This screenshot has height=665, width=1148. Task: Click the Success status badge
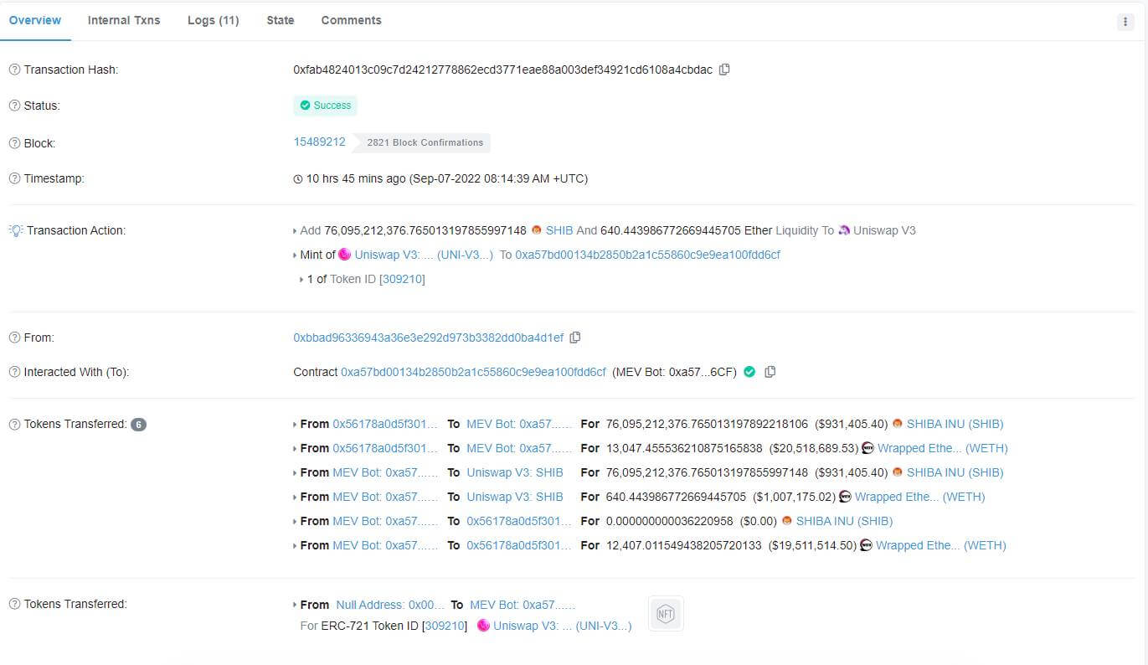coord(326,106)
